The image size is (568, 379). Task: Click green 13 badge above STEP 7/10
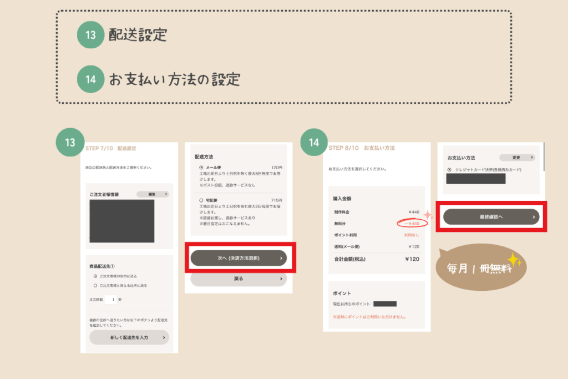coord(70,143)
